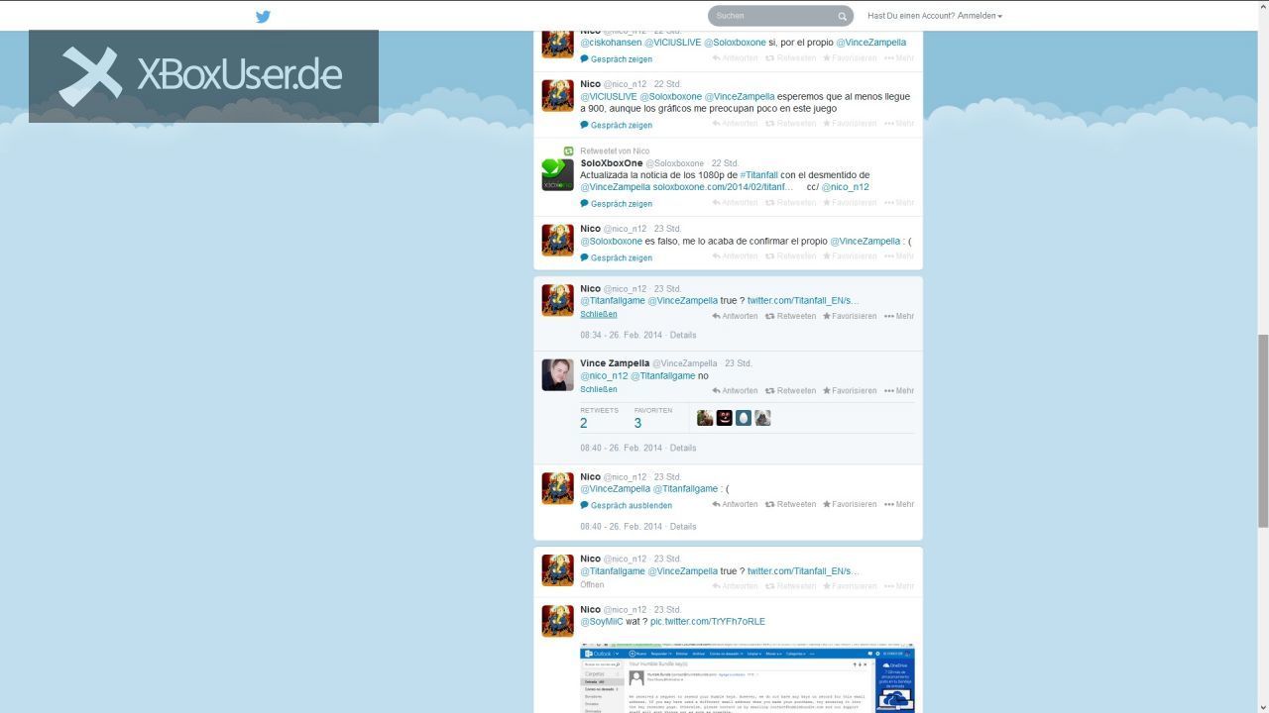
Task: Open the Outlook screenshot image thumbnail
Action: [748, 677]
